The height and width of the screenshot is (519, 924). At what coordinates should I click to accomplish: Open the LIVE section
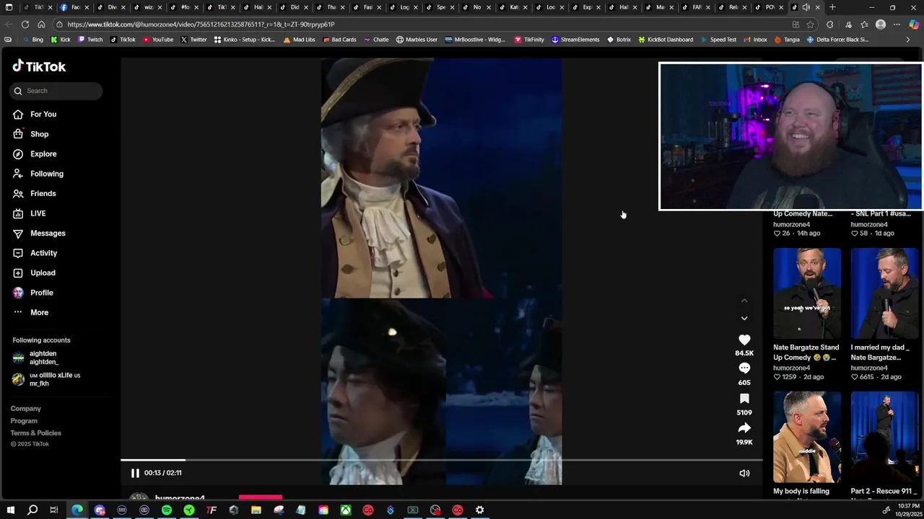pos(38,213)
